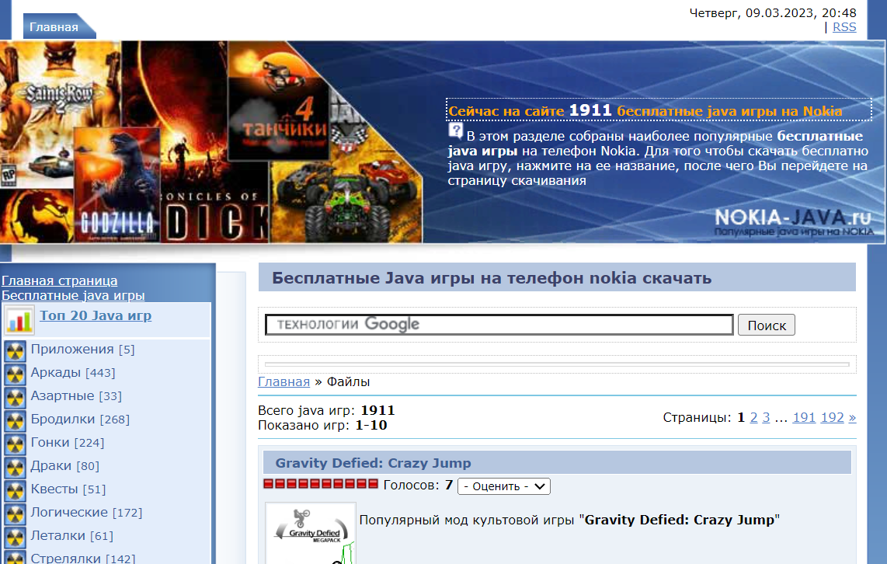Screen dimensions: 887x564
Task: Click the radiation icon beside Приложения
Action: (15, 350)
